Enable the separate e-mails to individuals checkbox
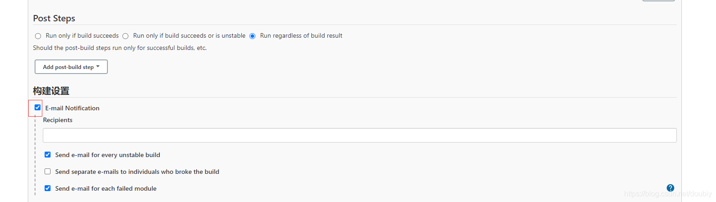 click(x=48, y=172)
